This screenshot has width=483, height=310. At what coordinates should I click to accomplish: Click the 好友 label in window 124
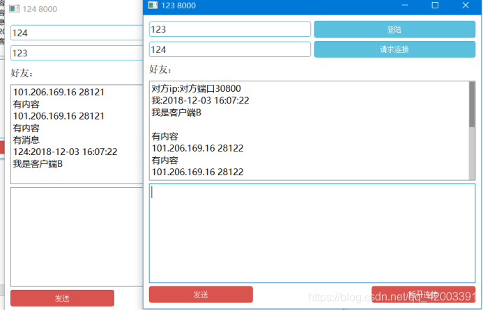point(22,73)
